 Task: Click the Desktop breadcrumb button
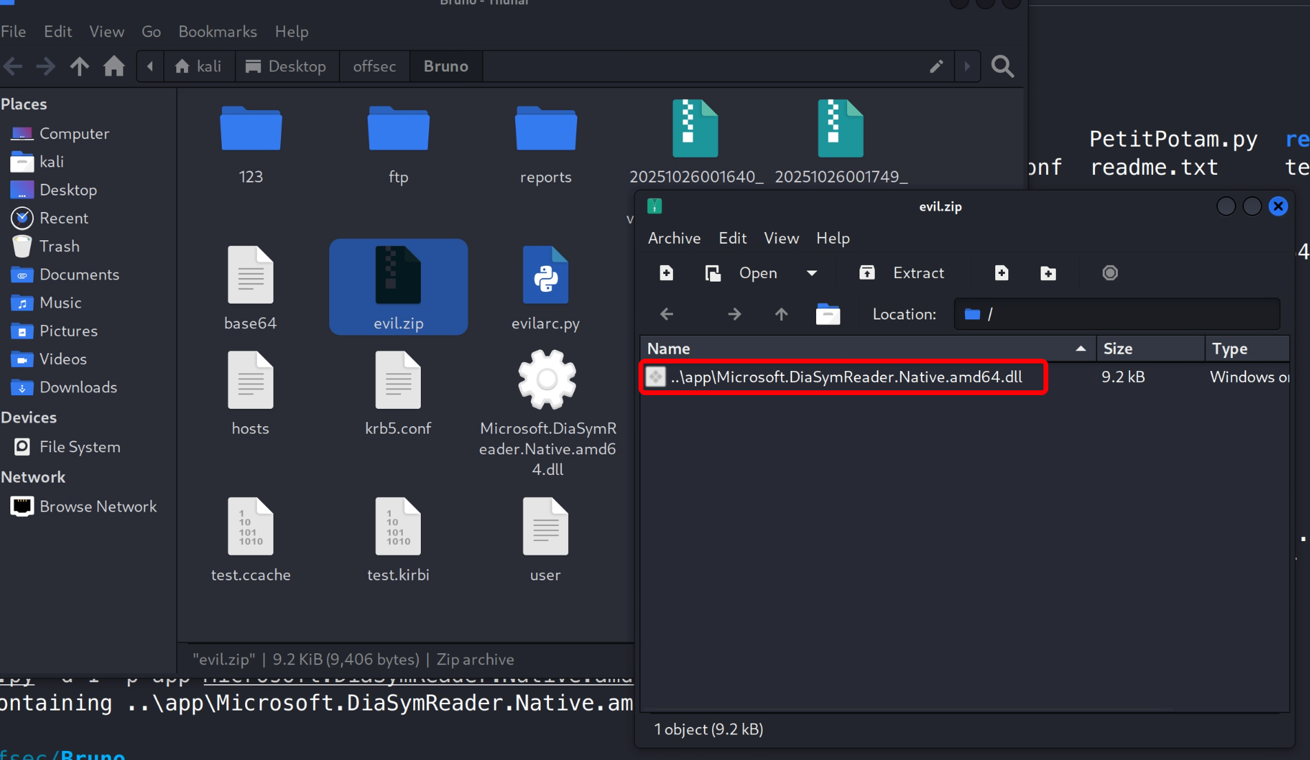tap(287, 67)
